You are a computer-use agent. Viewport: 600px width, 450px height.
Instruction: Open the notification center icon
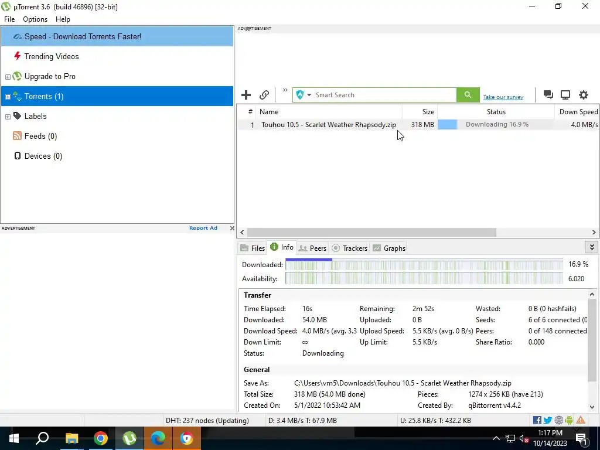tap(581, 438)
